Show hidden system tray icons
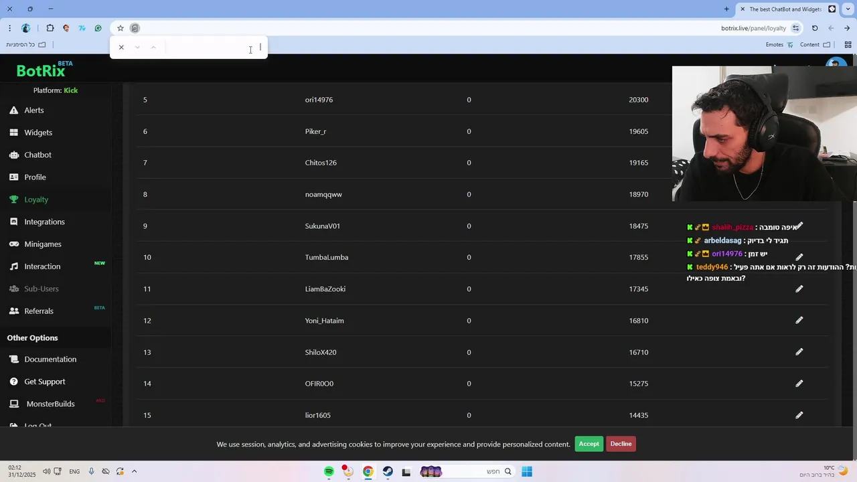 click(134, 471)
